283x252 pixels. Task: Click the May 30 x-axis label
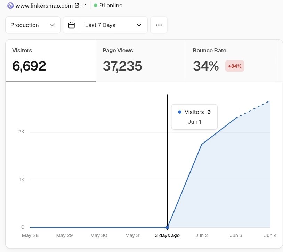(99, 235)
